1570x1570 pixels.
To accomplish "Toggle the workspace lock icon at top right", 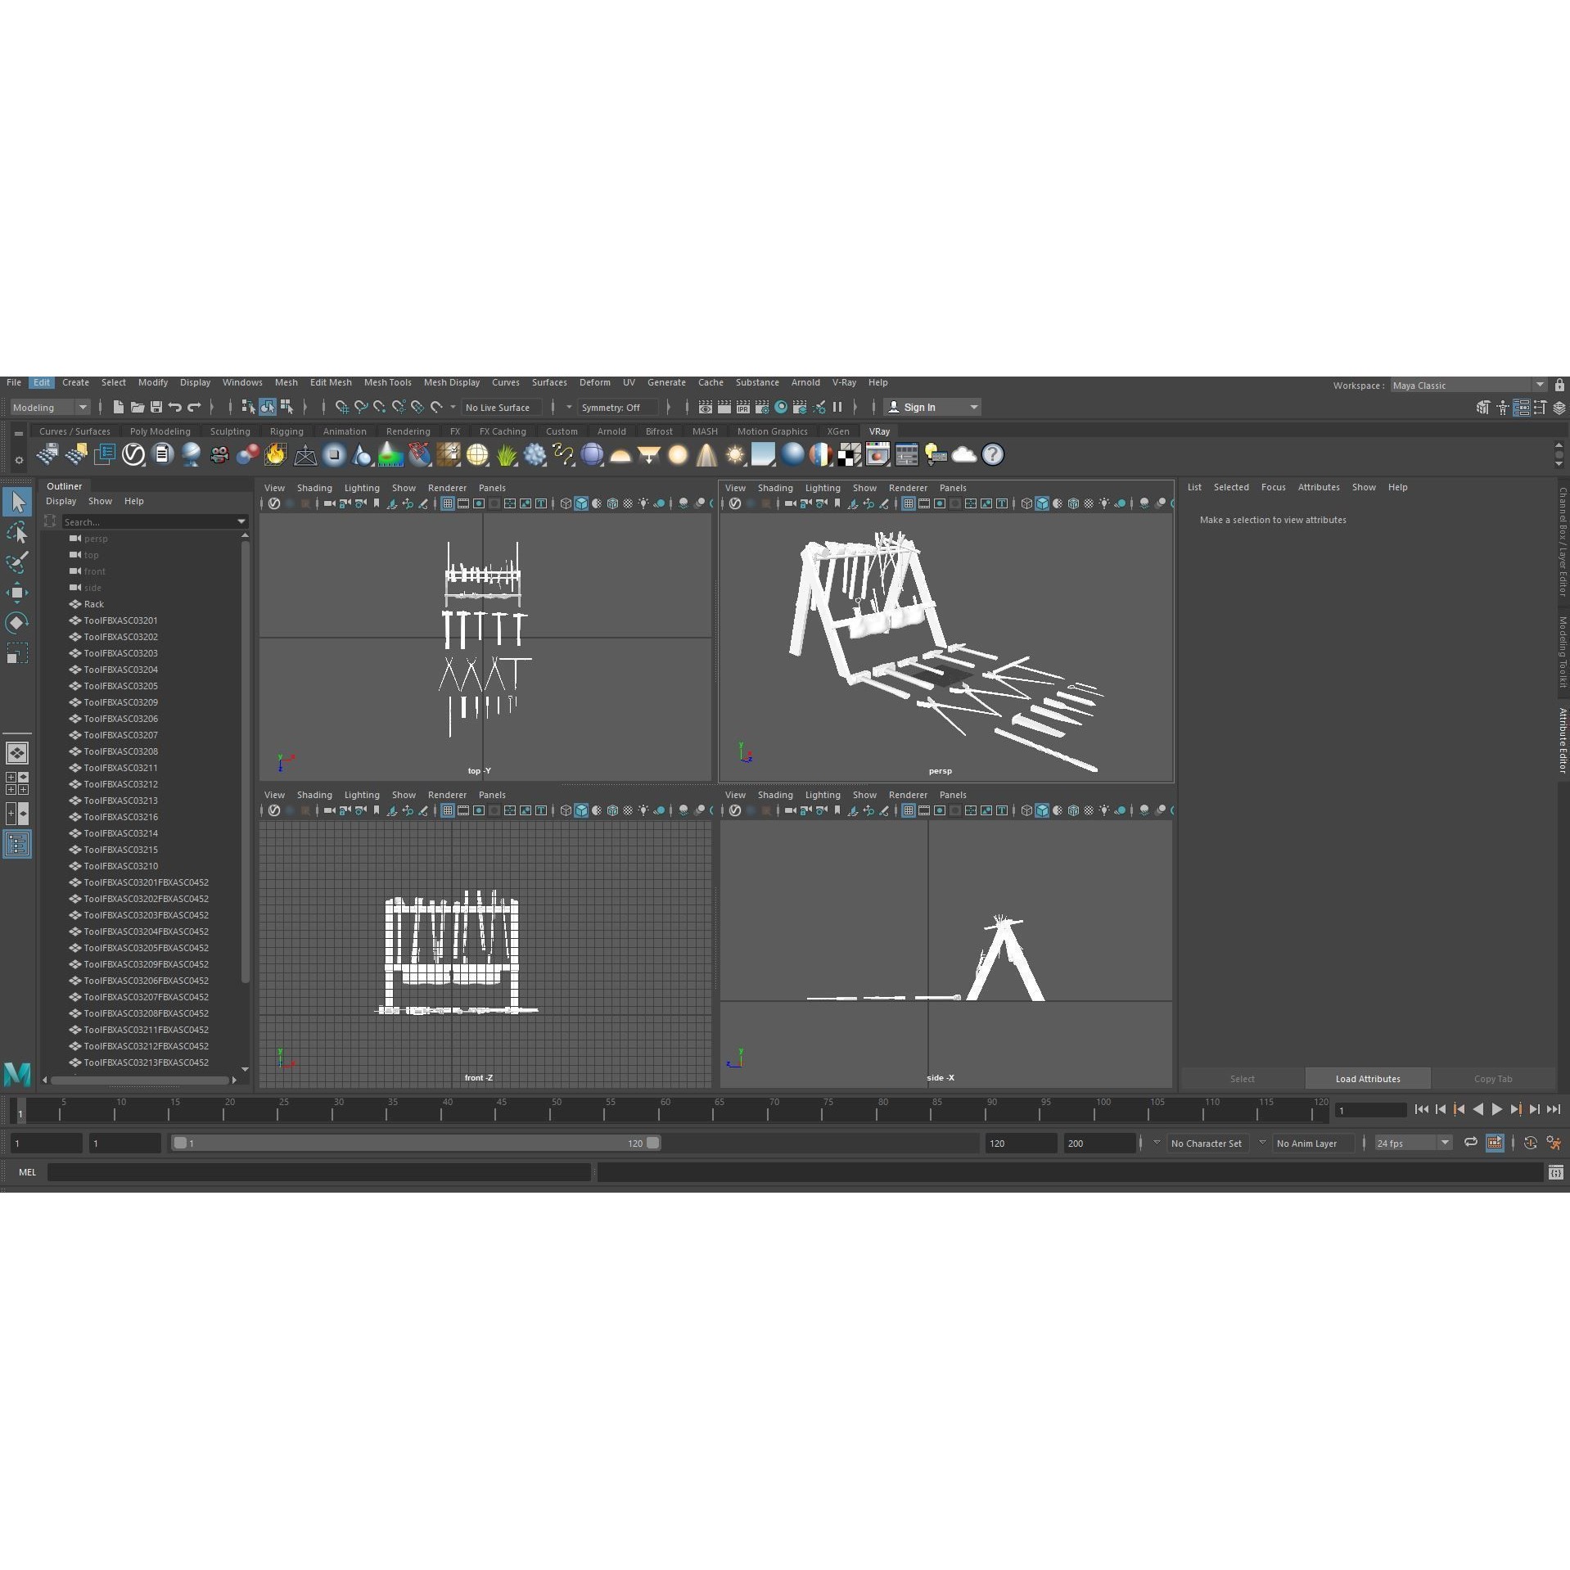I will [1559, 385].
